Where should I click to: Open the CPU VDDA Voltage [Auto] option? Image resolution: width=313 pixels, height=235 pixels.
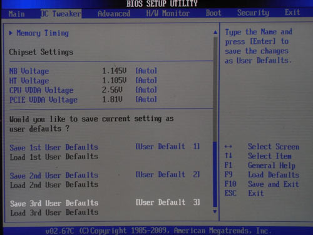tap(146, 90)
